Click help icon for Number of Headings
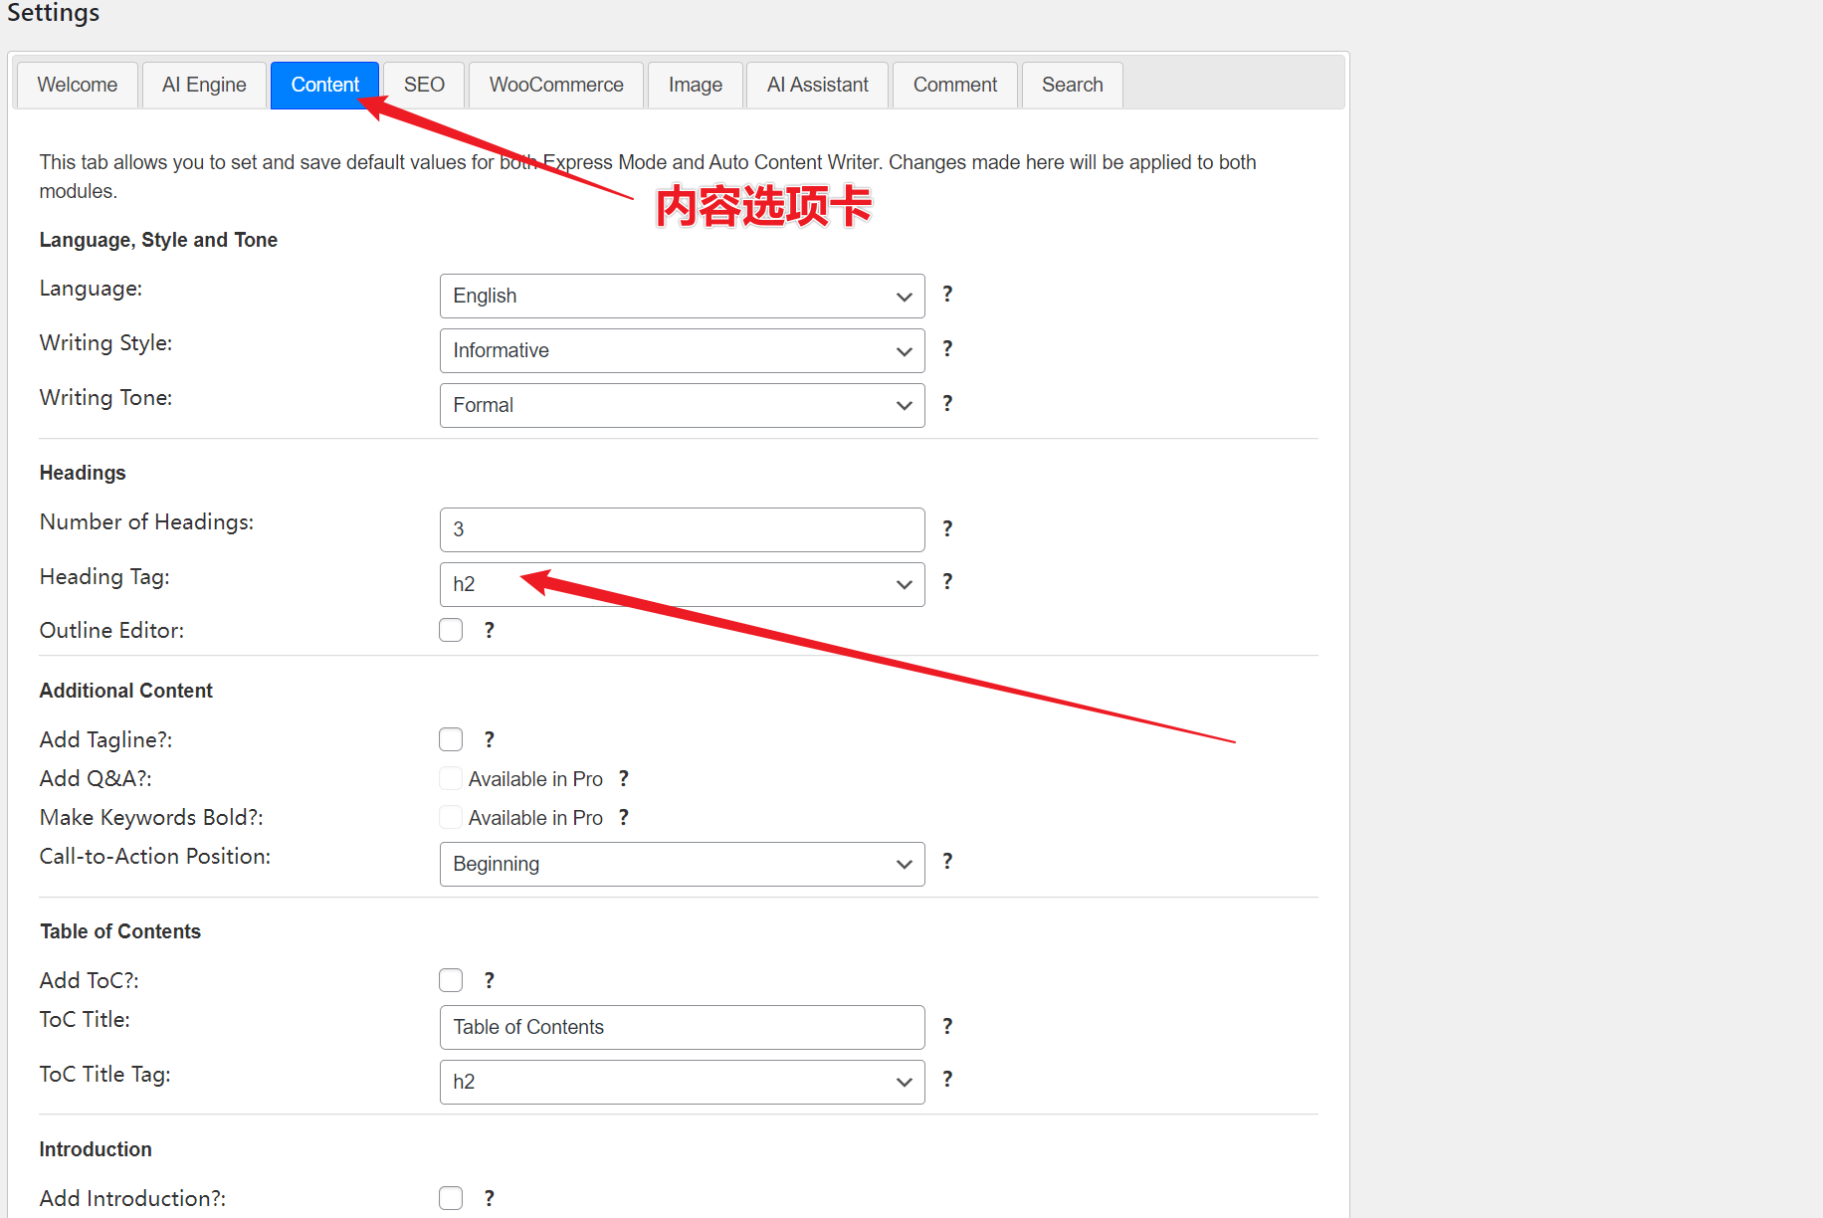Image resolution: width=1823 pixels, height=1218 pixels. 947,529
